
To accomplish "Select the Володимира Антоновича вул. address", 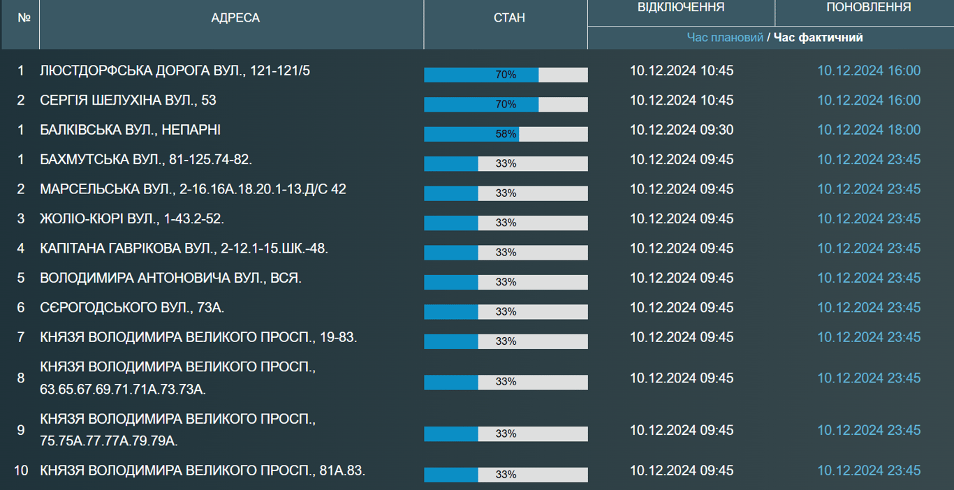I will click(x=170, y=279).
